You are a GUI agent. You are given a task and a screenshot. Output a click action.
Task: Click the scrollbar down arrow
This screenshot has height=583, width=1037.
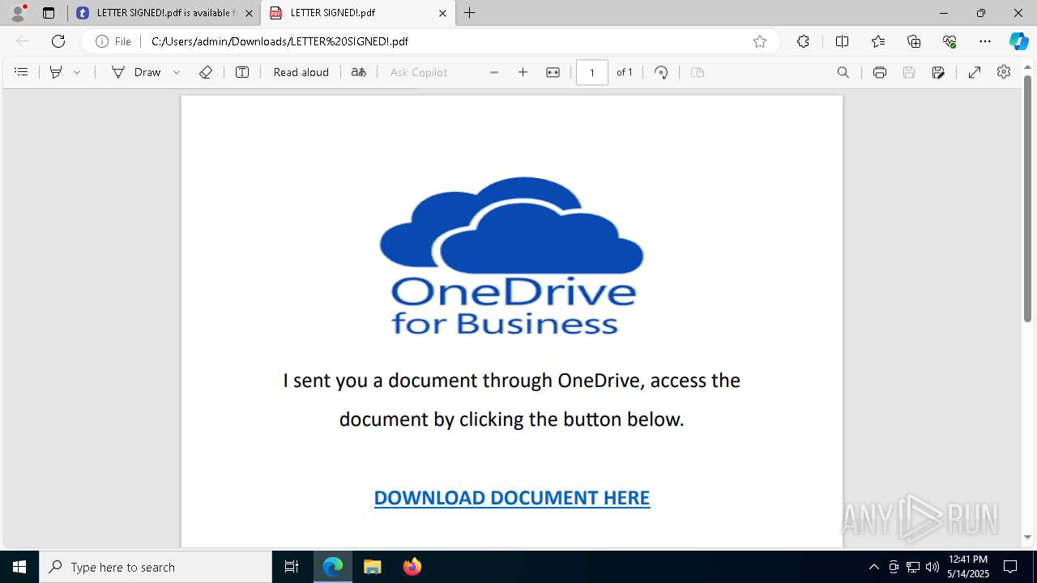(1028, 537)
